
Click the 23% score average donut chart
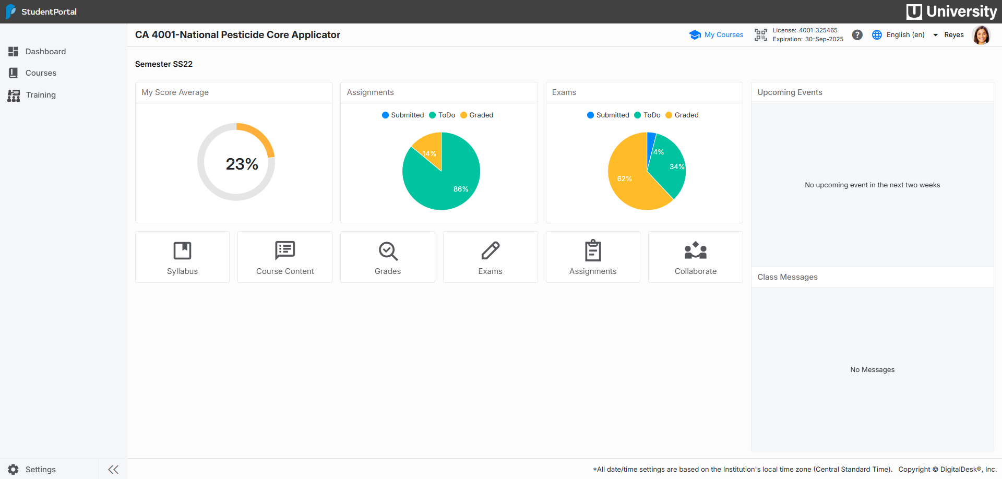pos(236,162)
